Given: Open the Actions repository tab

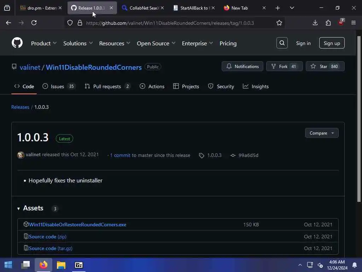Looking at the screenshot, I should pyautogui.click(x=152, y=86).
